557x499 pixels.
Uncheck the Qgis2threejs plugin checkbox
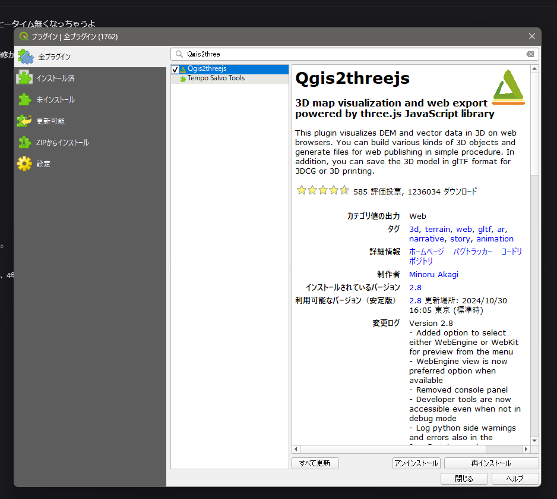click(x=175, y=70)
